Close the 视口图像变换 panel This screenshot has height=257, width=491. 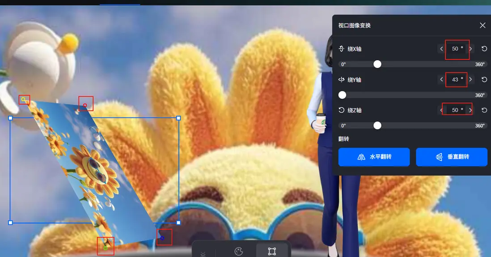tap(482, 25)
